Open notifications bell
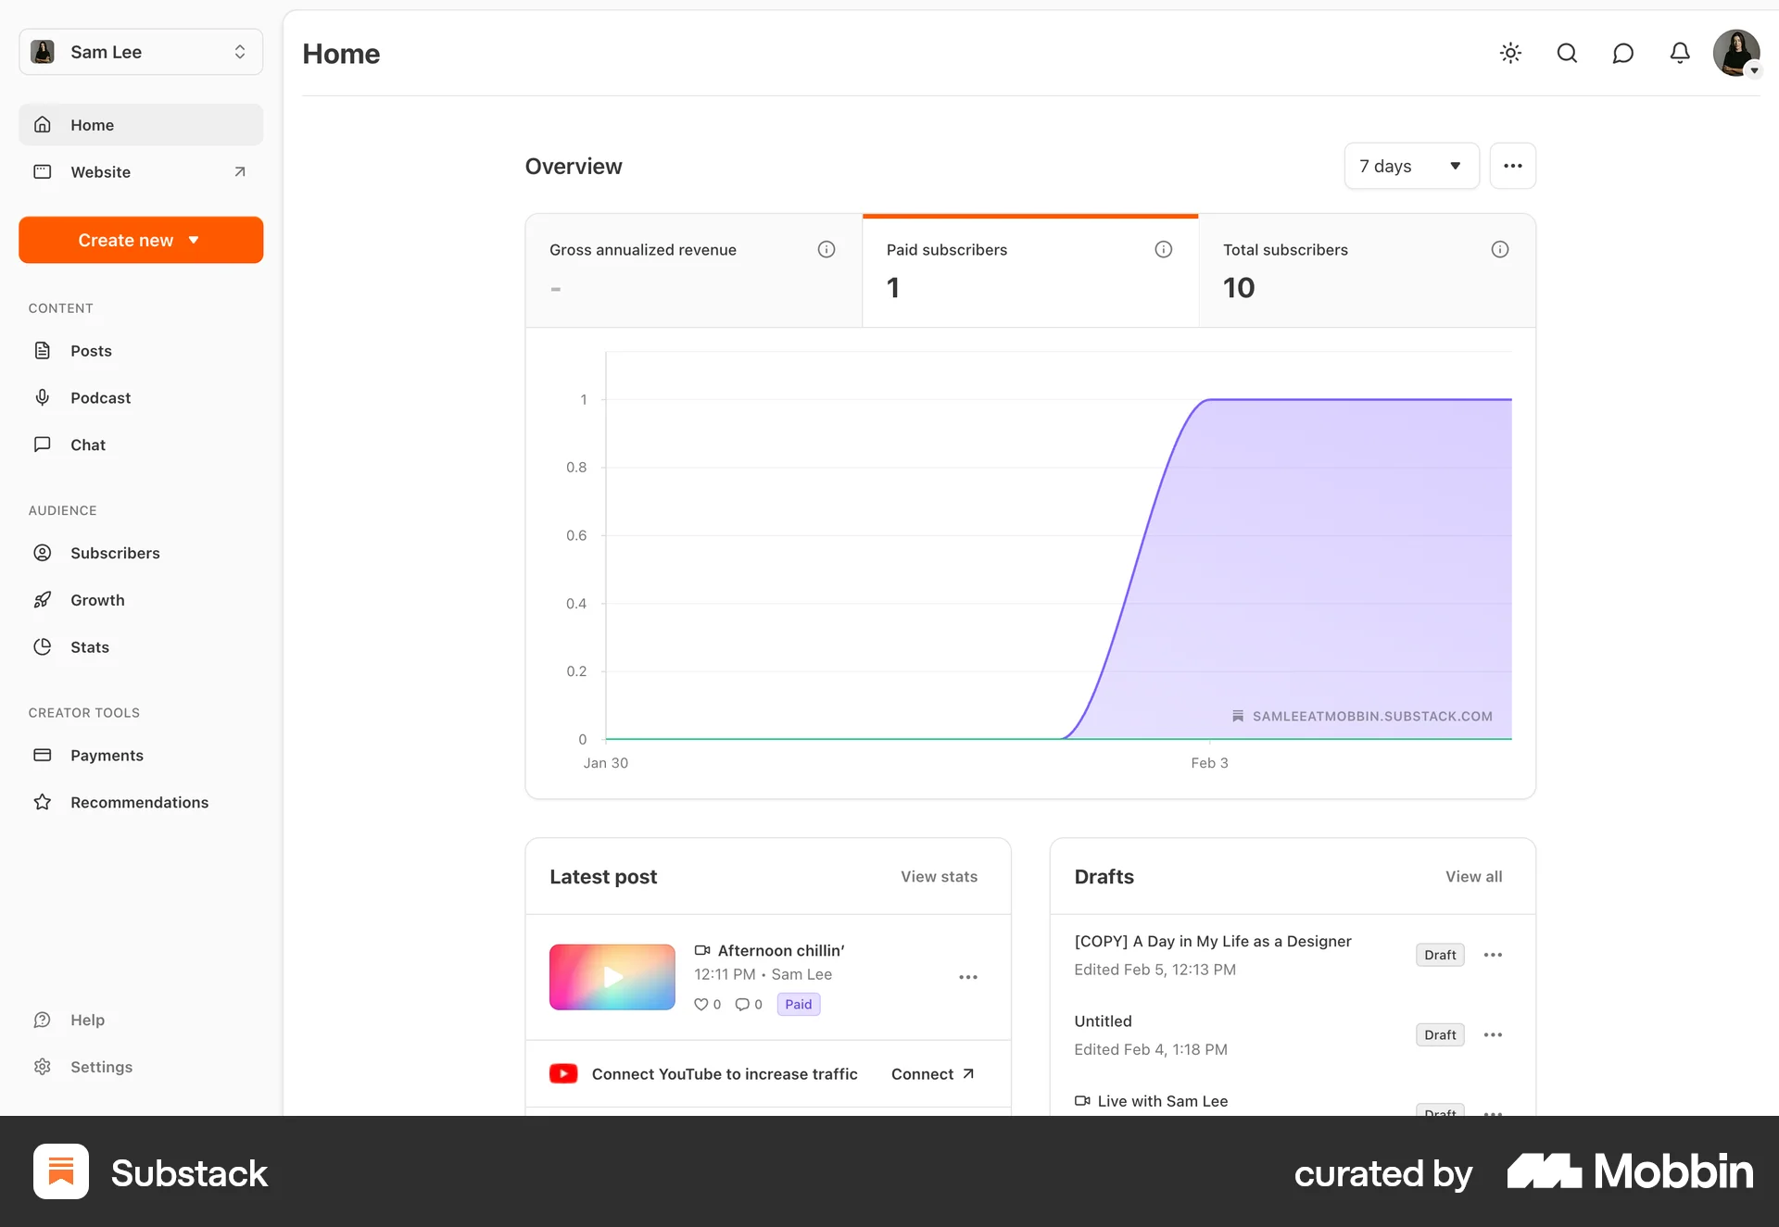Image resolution: width=1779 pixels, height=1227 pixels. [1680, 53]
